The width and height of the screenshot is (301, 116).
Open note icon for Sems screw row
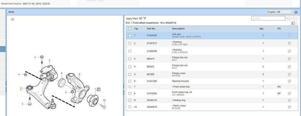click(x=289, y=107)
